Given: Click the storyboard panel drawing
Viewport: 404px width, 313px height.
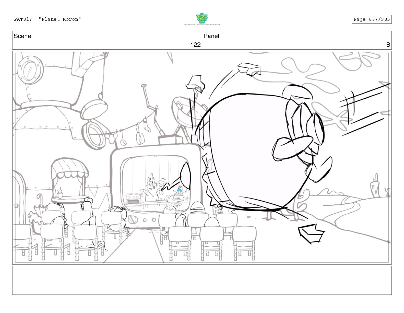Looking at the screenshot, I should [202, 157].
